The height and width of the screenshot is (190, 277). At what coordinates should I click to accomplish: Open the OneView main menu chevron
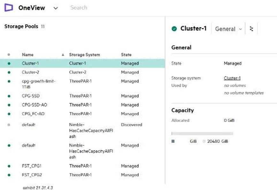56,8
